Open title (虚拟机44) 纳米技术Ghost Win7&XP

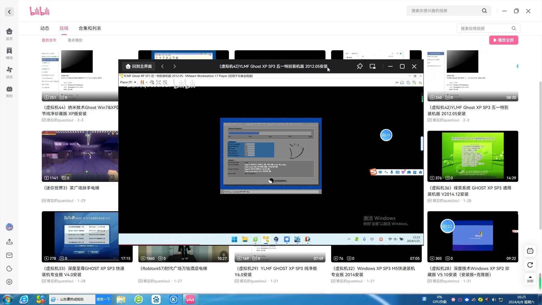coord(80,110)
